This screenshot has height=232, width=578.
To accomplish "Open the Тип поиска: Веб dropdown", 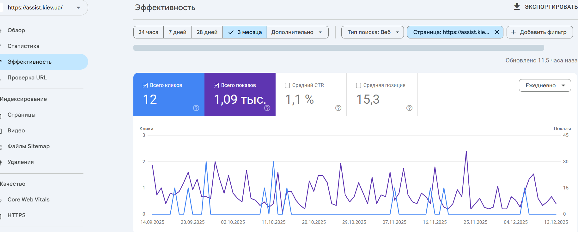I will pos(373,32).
